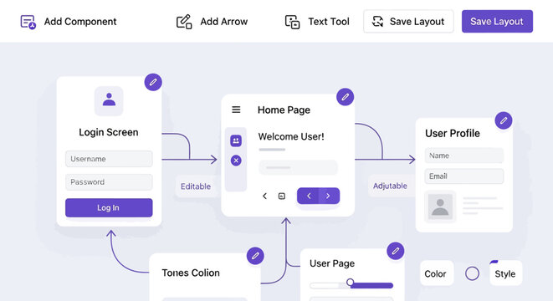The width and height of the screenshot is (553, 301).
Task: Click the Home Page title text
Action: [x=284, y=110]
